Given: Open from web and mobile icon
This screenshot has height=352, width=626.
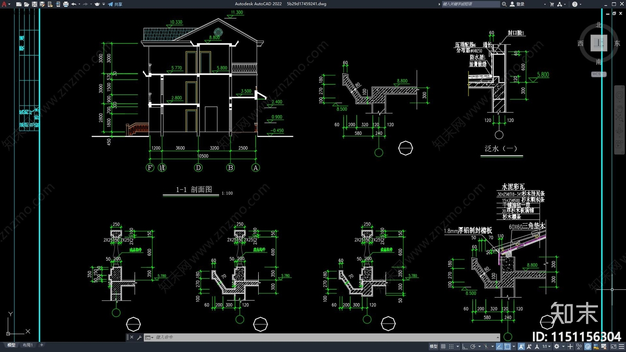Looking at the screenshot, I should 50,4.
